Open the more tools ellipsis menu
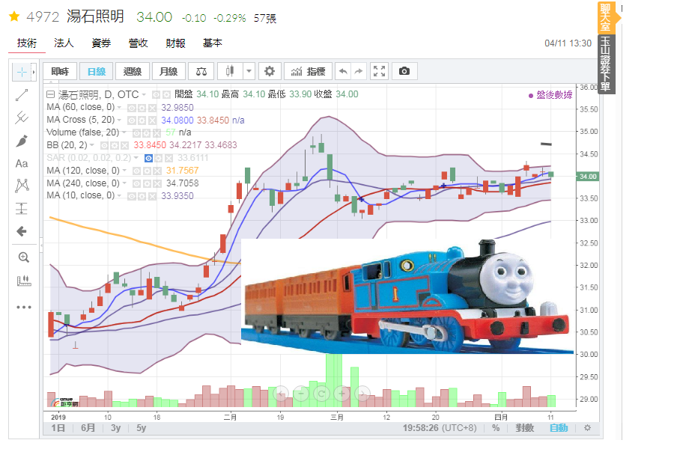The height and width of the screenshot is (449, 674). (24, 308)
